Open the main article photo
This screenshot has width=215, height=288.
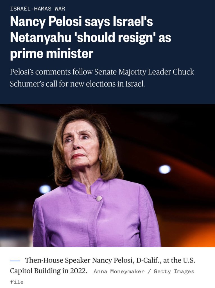click(107, 175)
